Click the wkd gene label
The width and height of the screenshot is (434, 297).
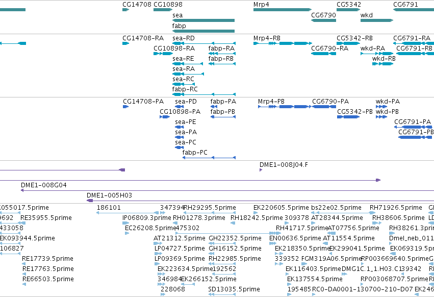point(367,15)
